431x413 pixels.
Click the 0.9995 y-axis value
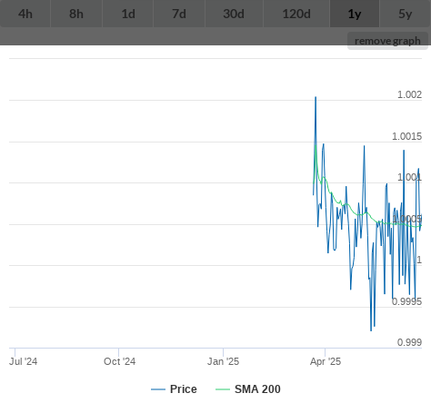pyautogui.click(x=406, y=301)
